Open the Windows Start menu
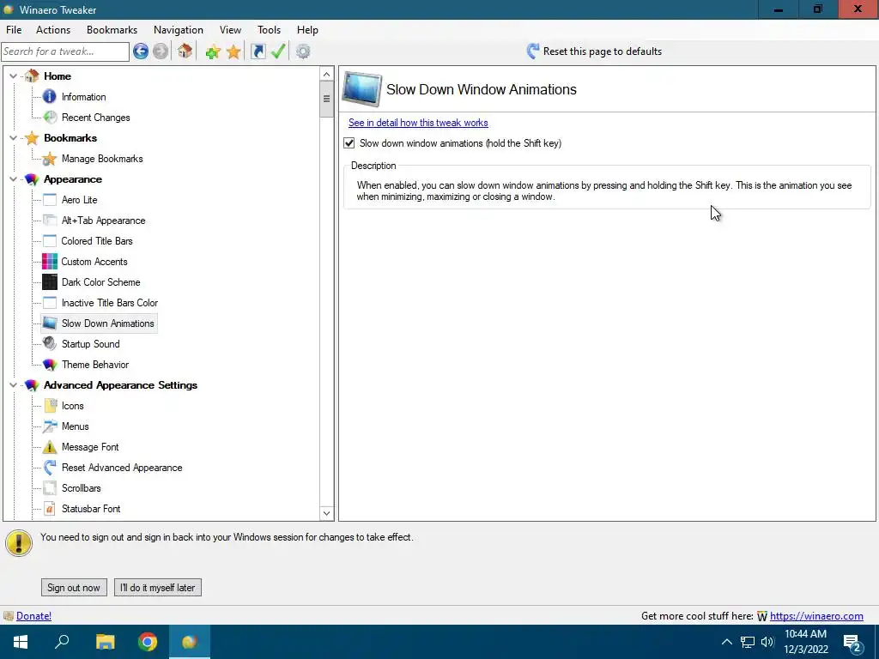Image resolution: width=879 pixels, height=659 pixels. pyautogui.click(x=21, y=642)
